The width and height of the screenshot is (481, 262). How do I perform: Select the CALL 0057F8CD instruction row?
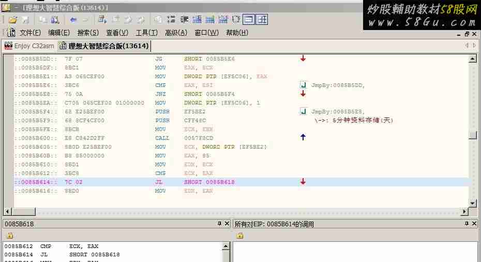pos(241,138)
